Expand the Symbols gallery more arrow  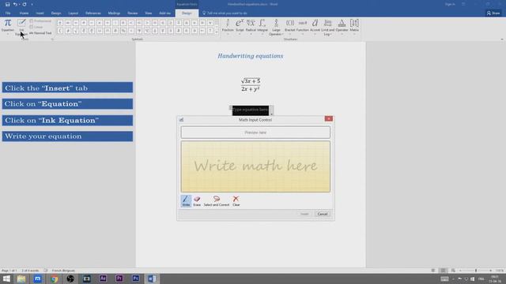[217, 32]
